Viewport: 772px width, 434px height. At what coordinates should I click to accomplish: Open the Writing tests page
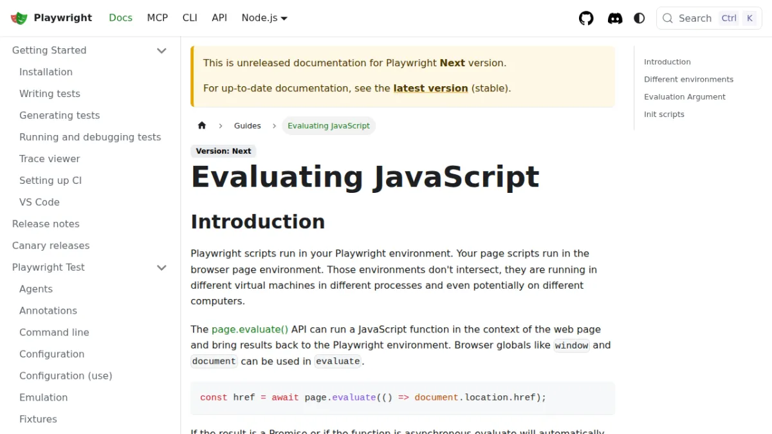(x=50, y=94)
